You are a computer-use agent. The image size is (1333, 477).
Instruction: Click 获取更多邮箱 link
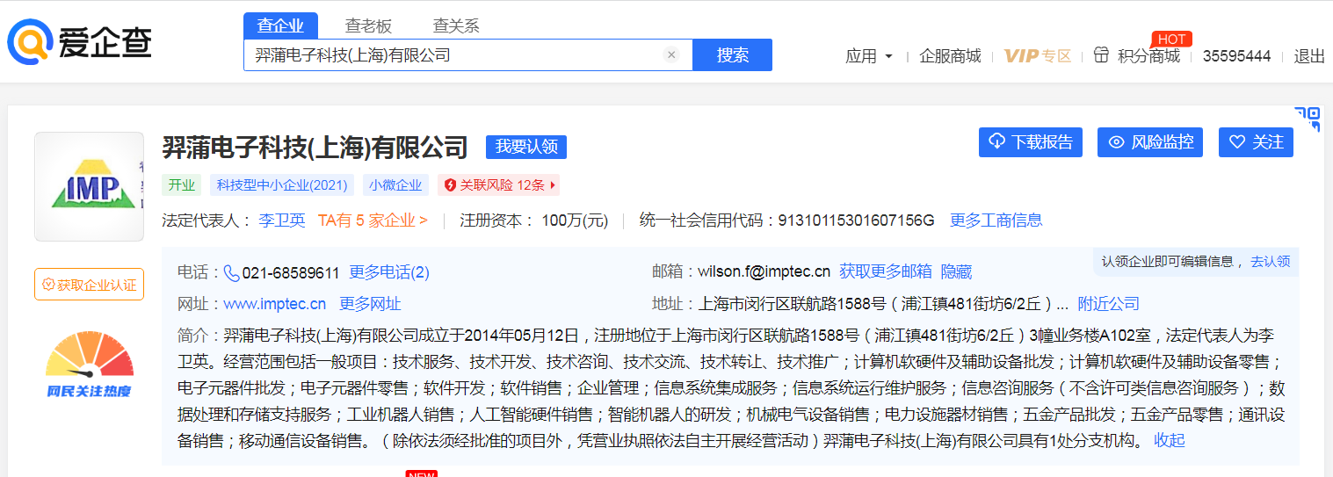[886, 272]
